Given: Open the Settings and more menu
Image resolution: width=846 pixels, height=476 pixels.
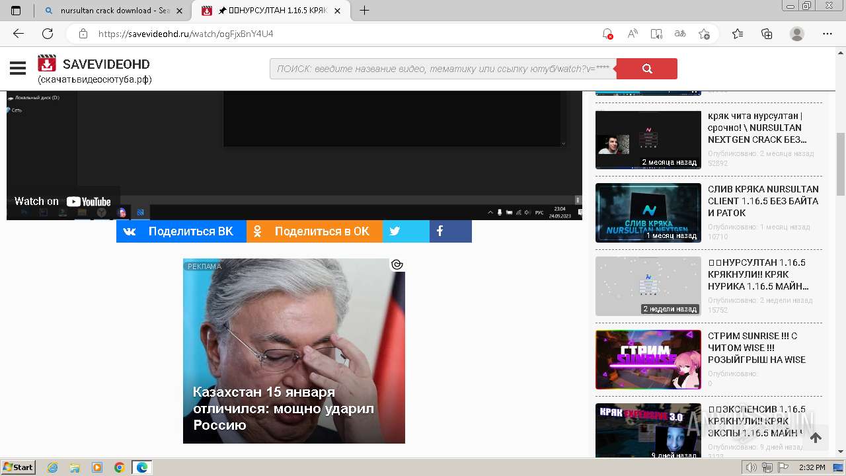Looking at the screenshot, I should (827, 34).
